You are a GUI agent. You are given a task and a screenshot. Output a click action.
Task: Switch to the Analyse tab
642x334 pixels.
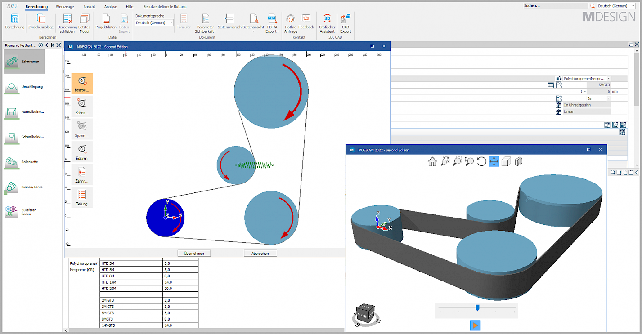(x=111, y=7)
